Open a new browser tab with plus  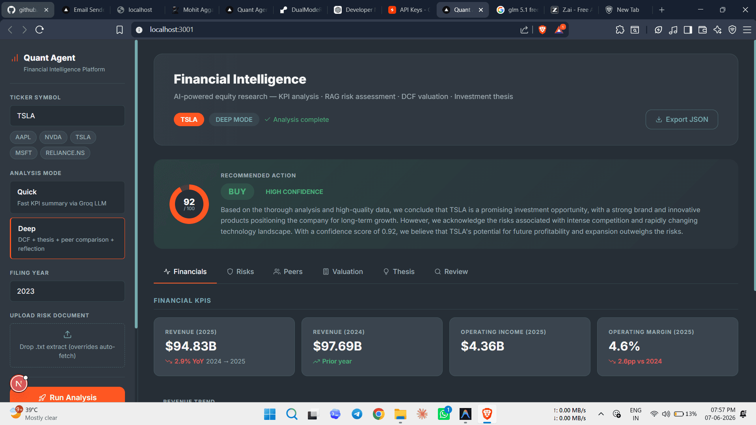point(662,10)
